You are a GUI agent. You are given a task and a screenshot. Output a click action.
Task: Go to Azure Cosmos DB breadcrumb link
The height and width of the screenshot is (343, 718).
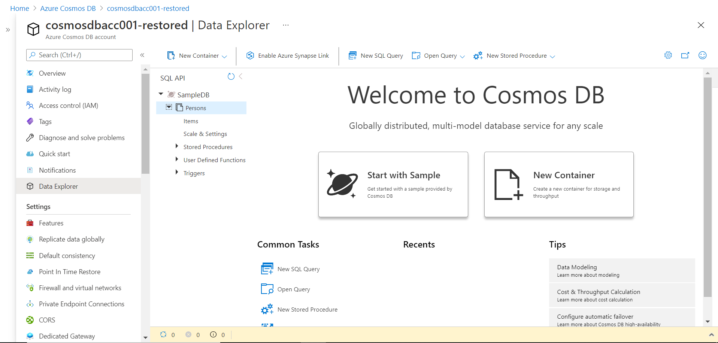(68, 8)
